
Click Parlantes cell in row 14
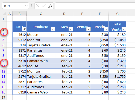41,82
